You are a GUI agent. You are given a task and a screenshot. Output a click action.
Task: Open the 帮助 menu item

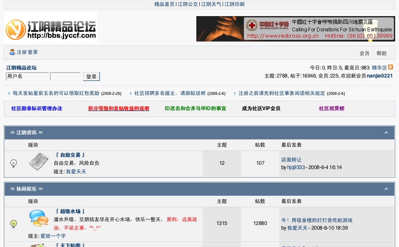[x=382, y=53]
